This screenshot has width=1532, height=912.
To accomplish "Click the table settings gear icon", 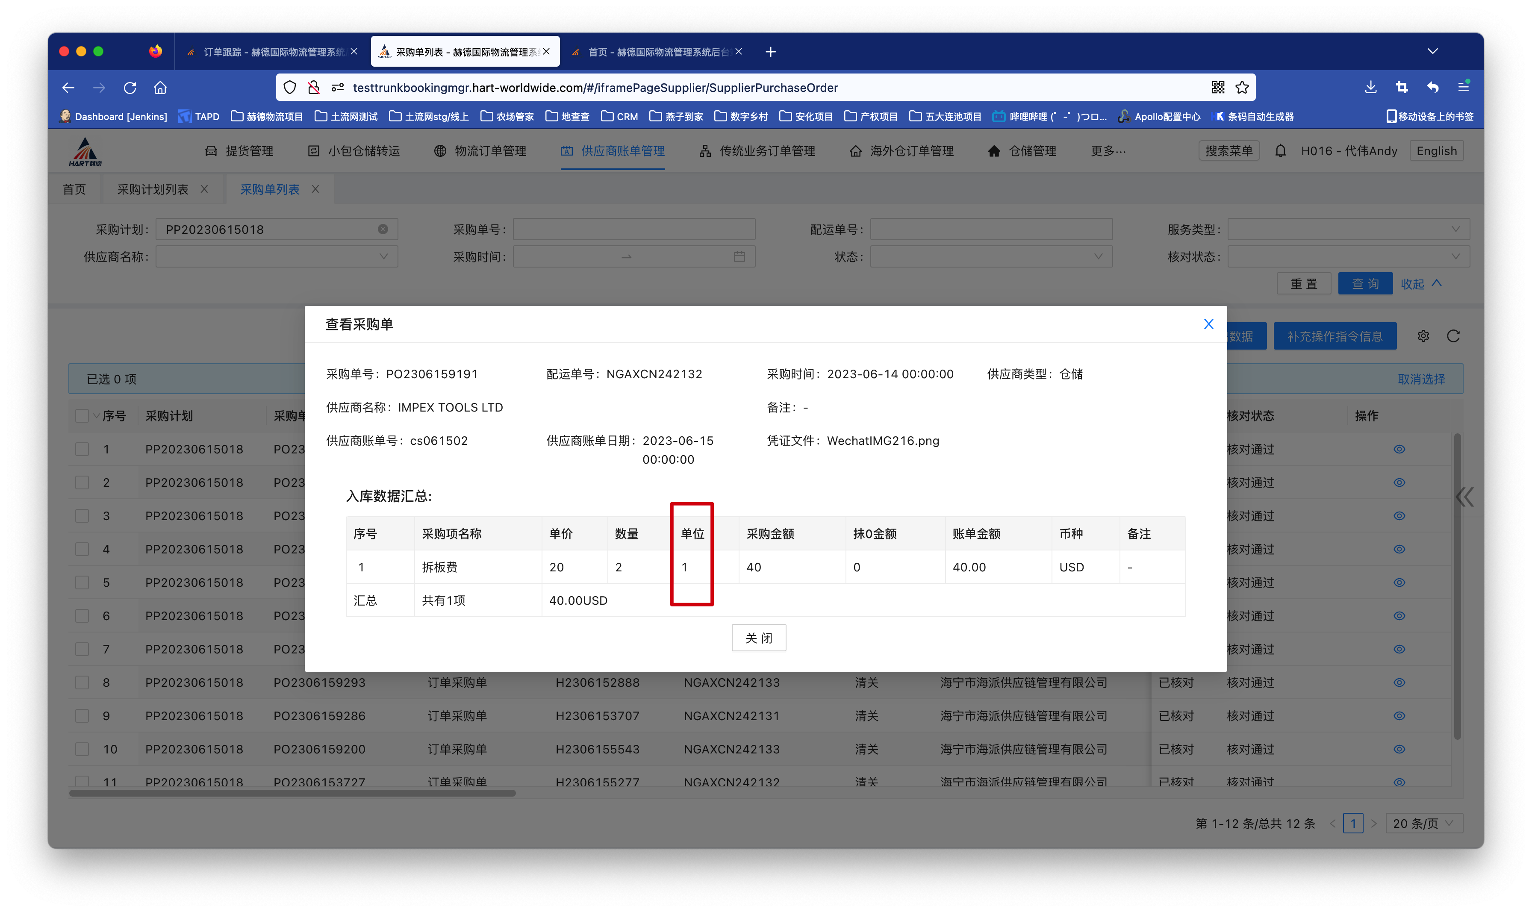I will click(x=1423, y=336).
